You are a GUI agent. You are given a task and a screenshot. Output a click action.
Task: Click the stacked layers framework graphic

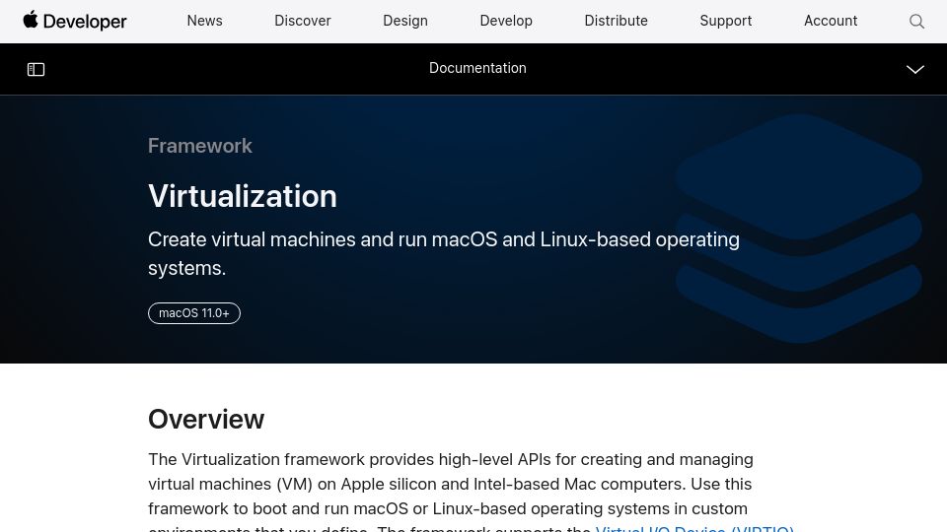798,229
